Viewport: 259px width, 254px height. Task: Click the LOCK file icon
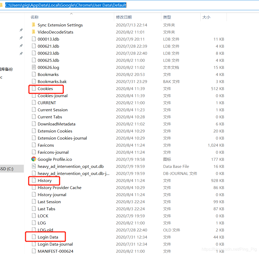point(34,216)
